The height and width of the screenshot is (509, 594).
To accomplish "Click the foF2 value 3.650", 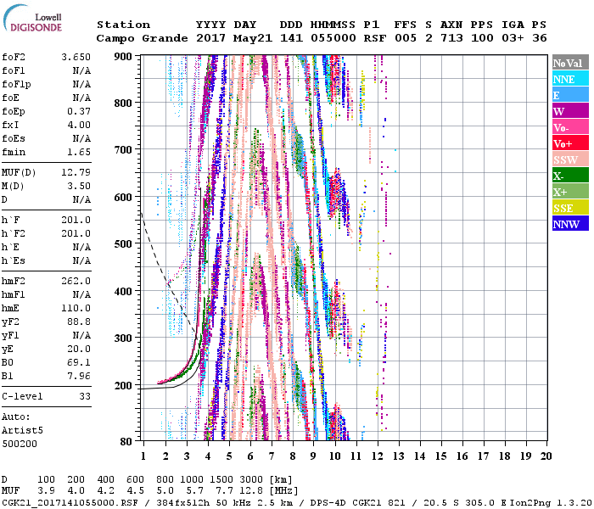I will point(73,57).
